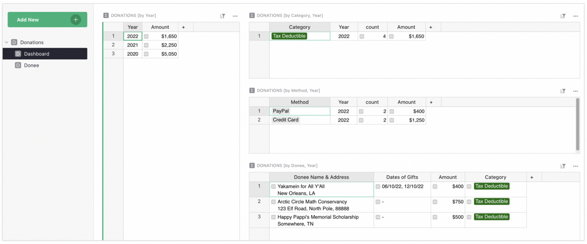Open three-dot menu of DONATIONS by Year

pyautogui.click(x=235, y=16)
